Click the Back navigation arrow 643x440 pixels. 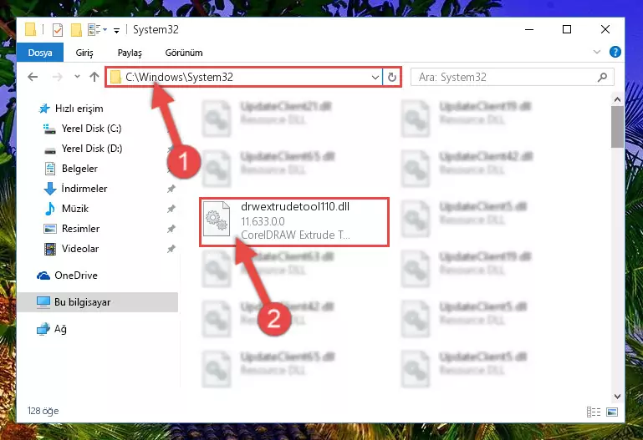click(x=33, y=77)
